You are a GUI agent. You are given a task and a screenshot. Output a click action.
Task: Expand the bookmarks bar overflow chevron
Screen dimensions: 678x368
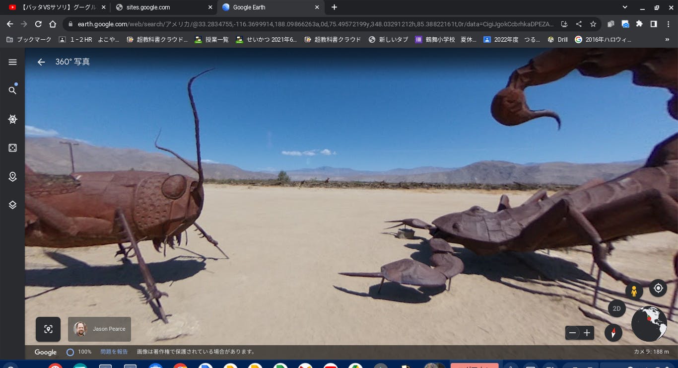[x=667, y=39]
